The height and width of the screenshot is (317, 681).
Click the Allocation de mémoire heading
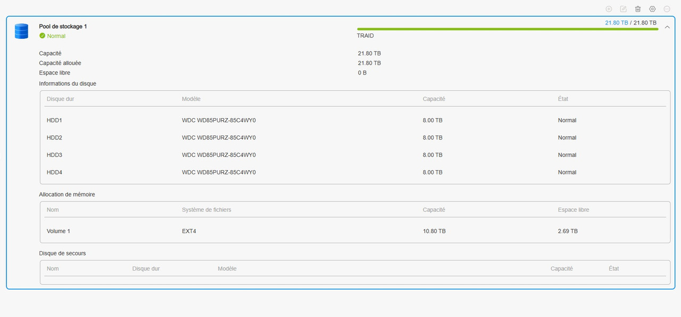point(67,195)
